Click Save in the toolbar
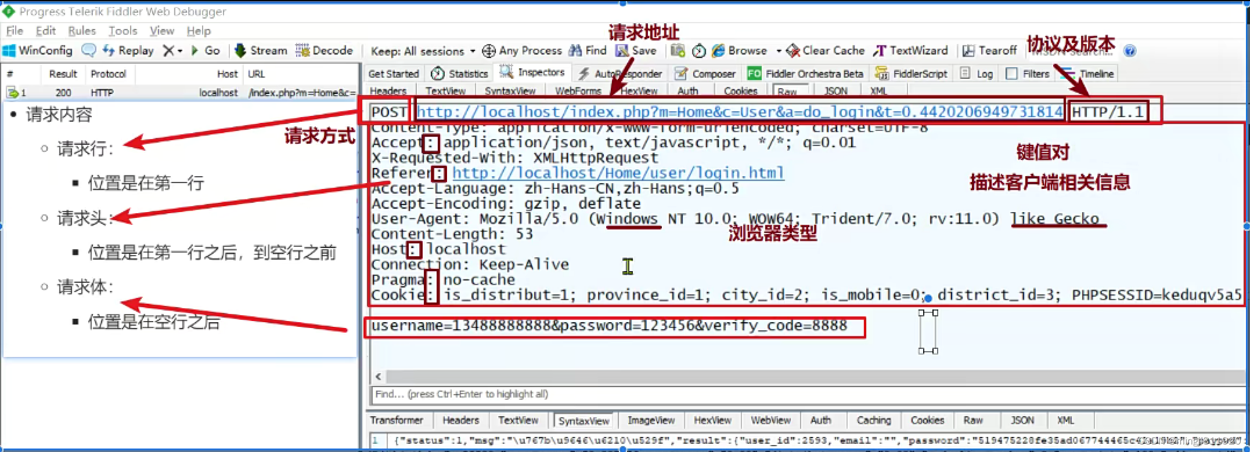Image resolution: width=1250 pixels, height=452 pixels. (636, 51)
